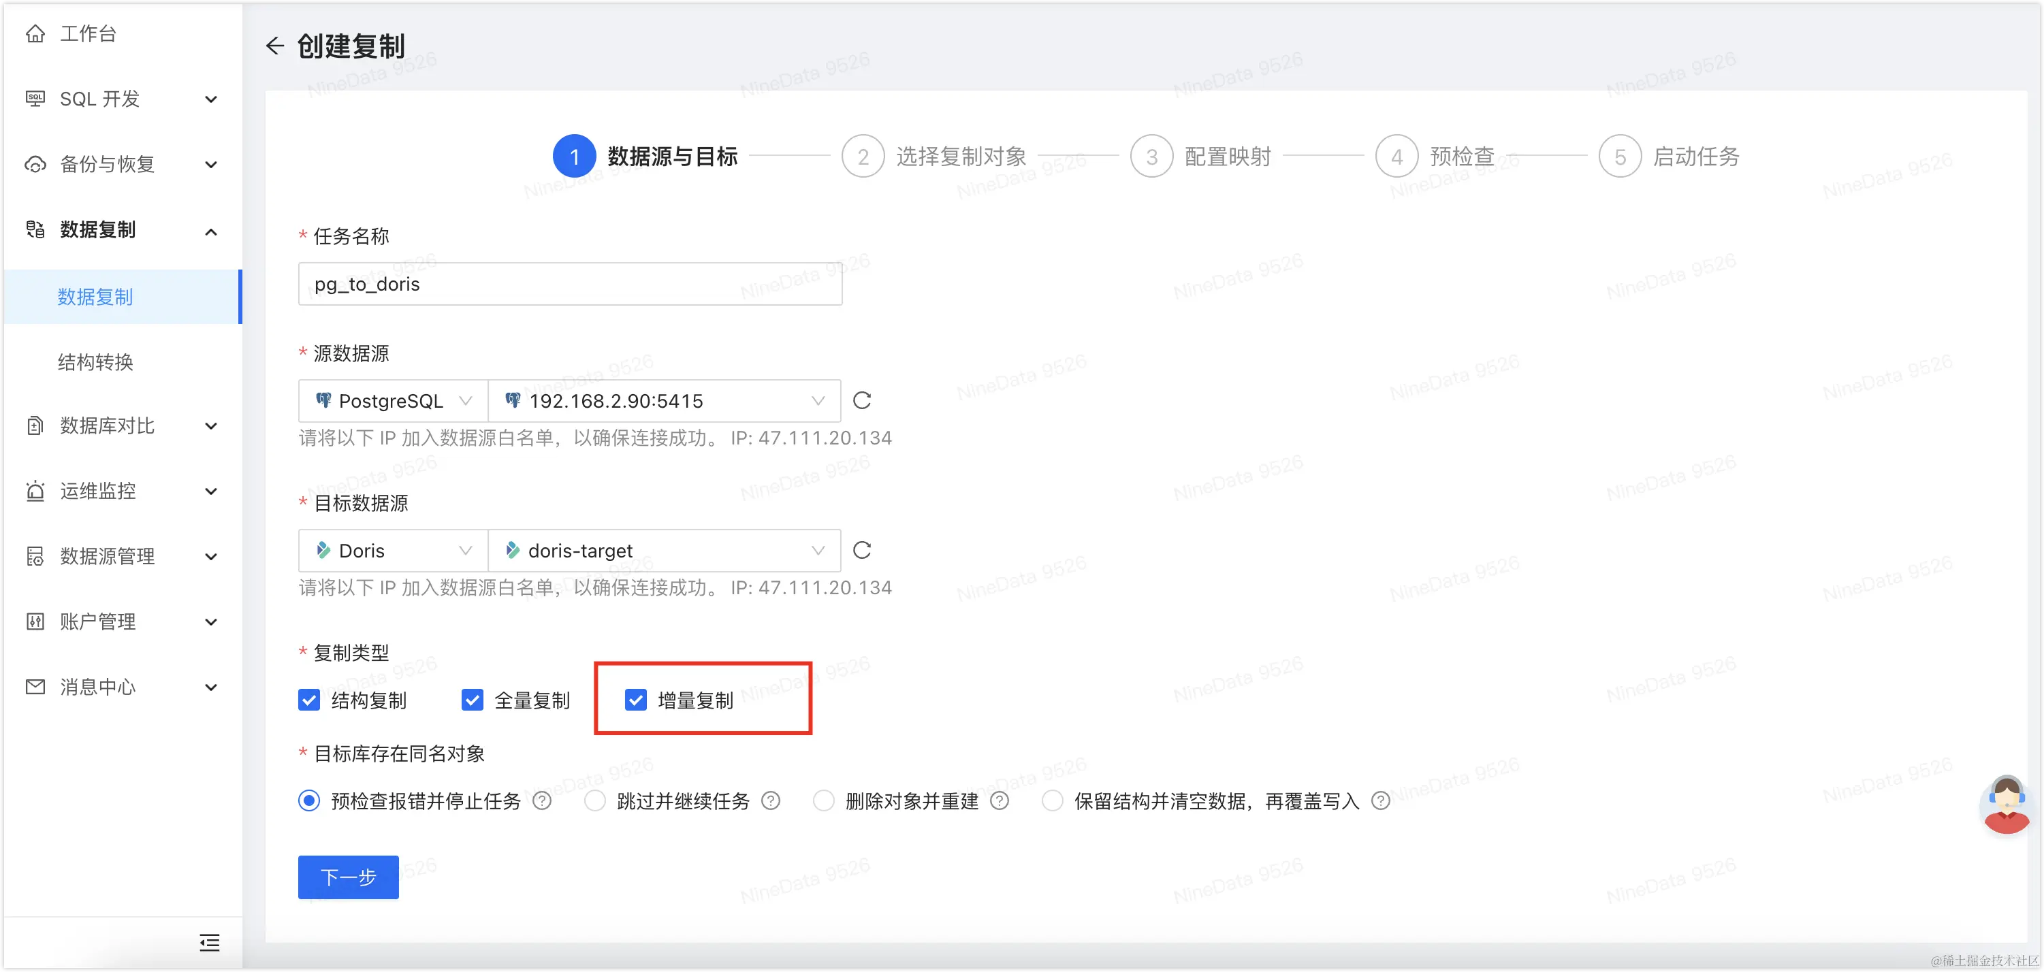Toggle the 增量复制 checkbox
Viewport: 2044px width, 972px height.
point(635,700)
